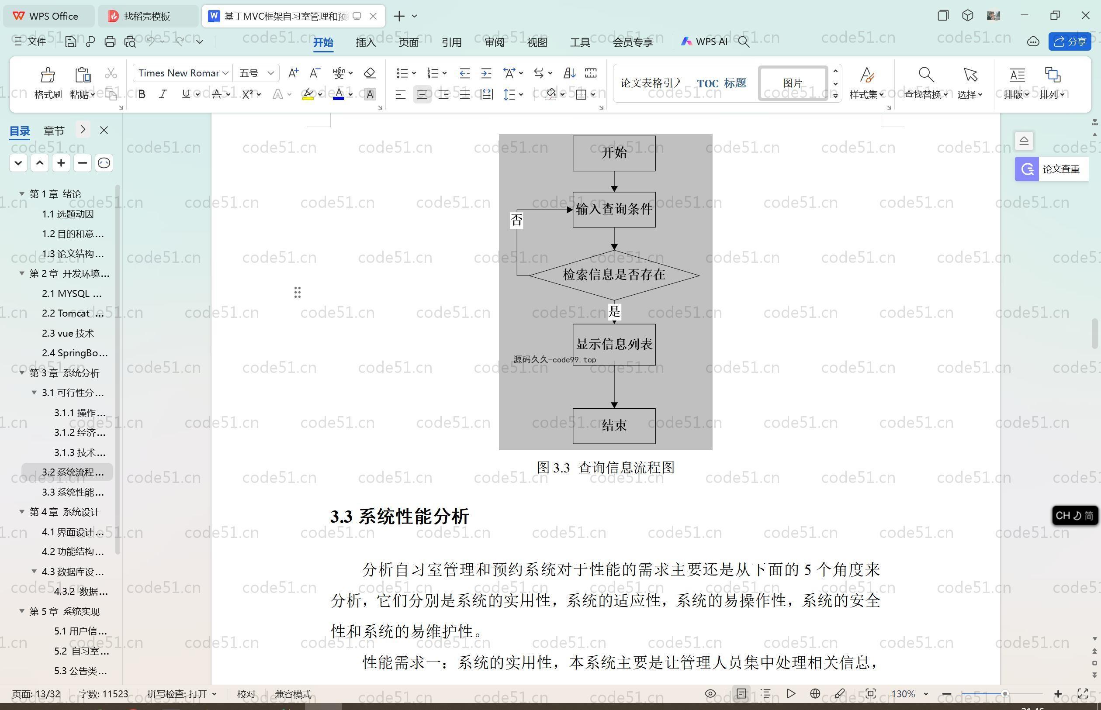Click the Increase indent icon
Image resolution: width=1101 pixels, height=710 pixels.
tap(486, 73)
